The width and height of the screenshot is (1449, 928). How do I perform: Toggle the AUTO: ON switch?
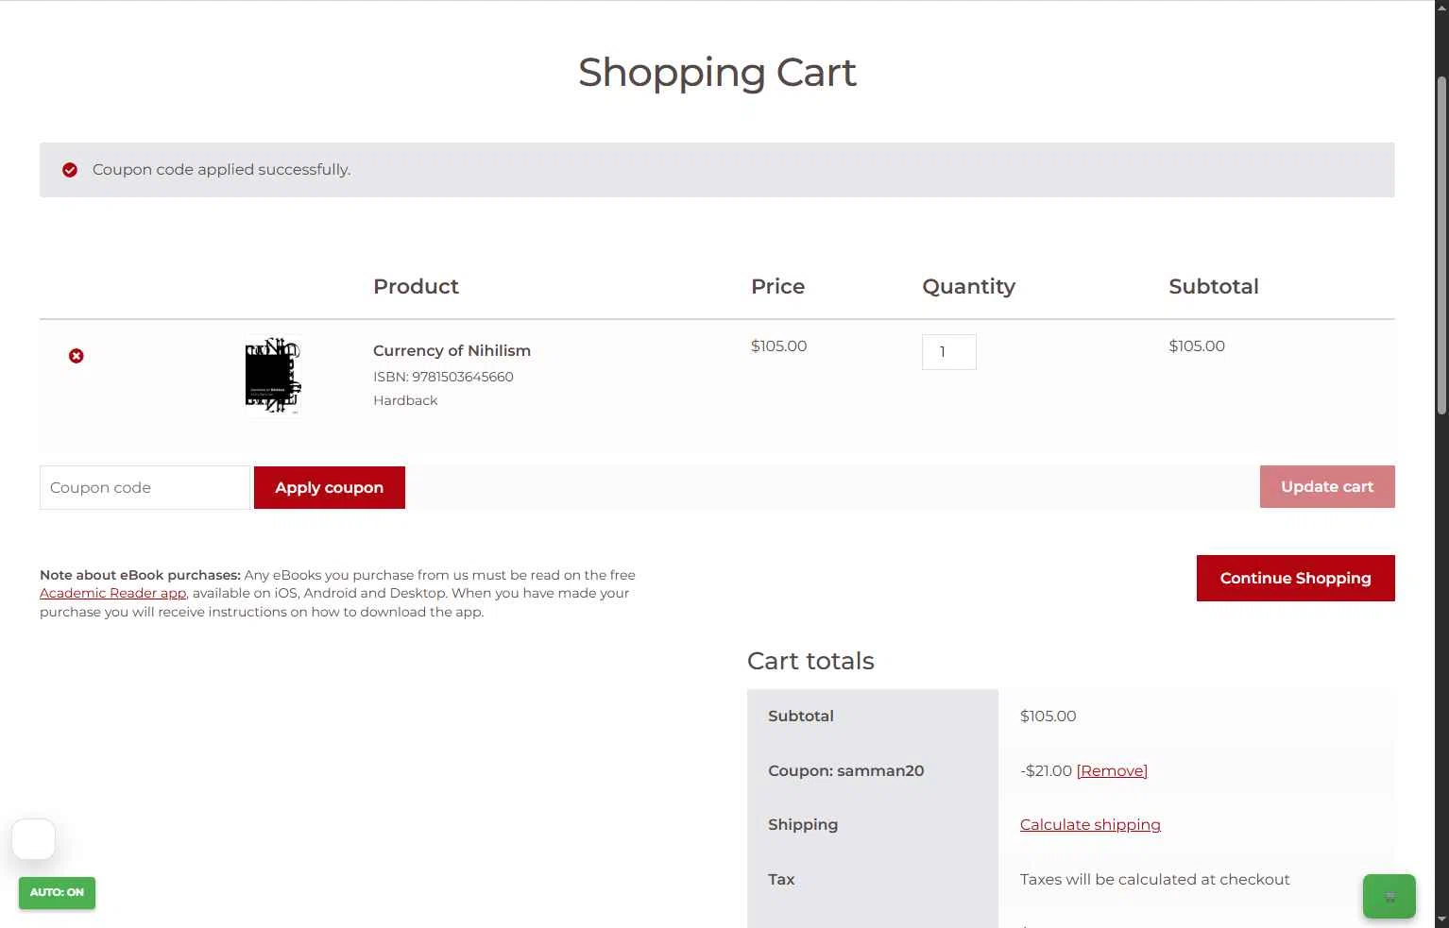coord(57,892)
